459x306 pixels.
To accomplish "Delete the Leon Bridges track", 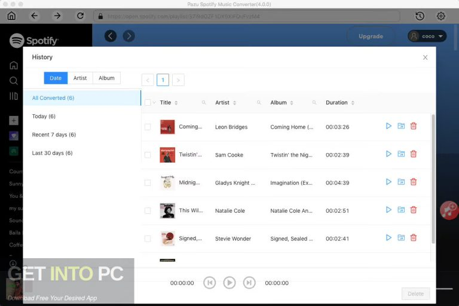I will [x=414, y=126].
